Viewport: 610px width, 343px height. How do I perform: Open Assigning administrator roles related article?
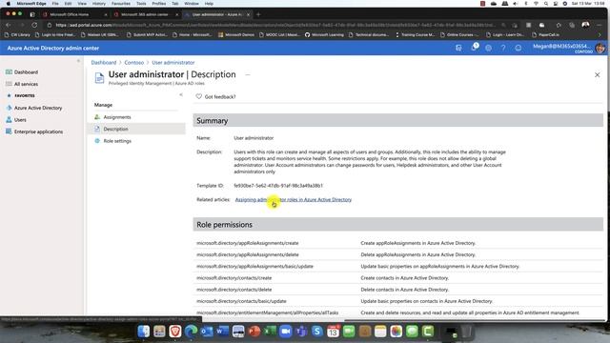coord(294,199)
